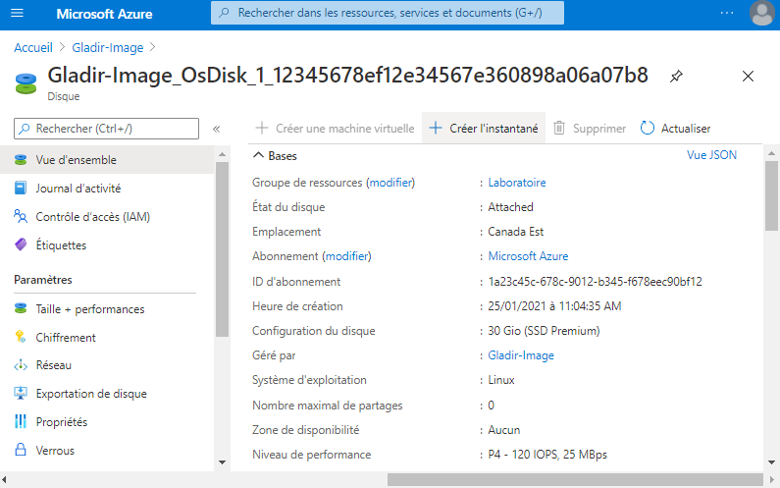
Task: Collapse the Bases section
Action: (259, 155)
